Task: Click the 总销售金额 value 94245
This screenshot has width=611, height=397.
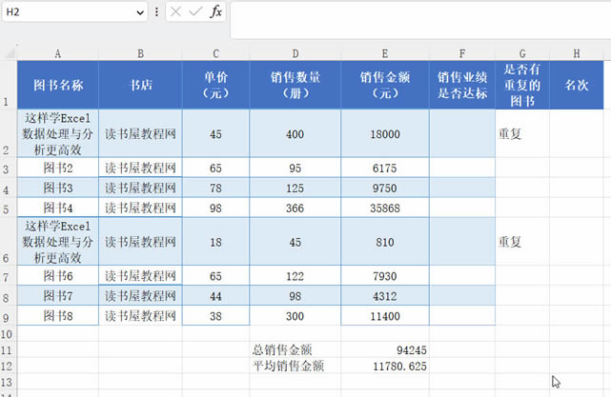Action: pyautogui.click(x=384, y=349)
